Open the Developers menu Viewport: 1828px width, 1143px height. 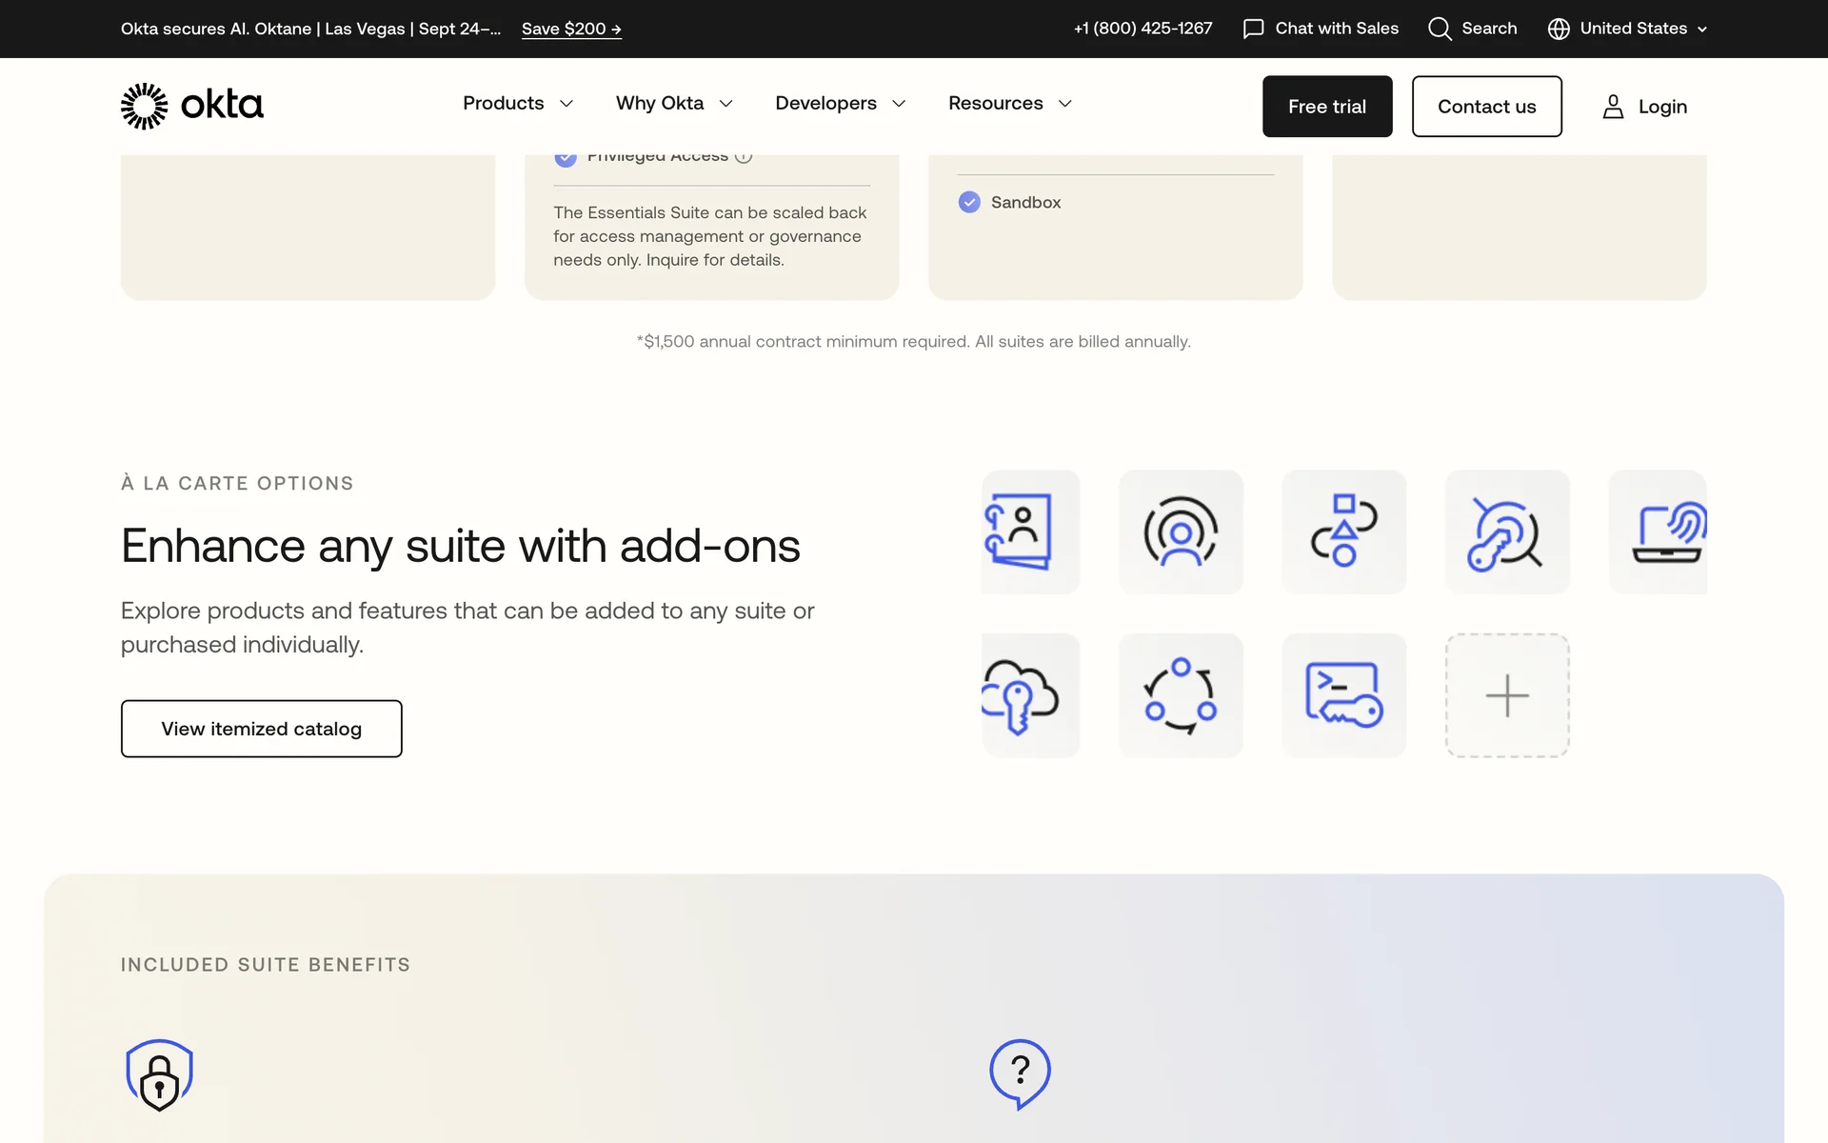click(840, 103)
